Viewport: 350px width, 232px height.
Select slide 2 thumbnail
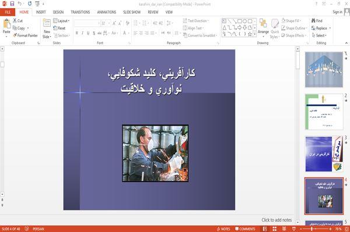point(324,112)
